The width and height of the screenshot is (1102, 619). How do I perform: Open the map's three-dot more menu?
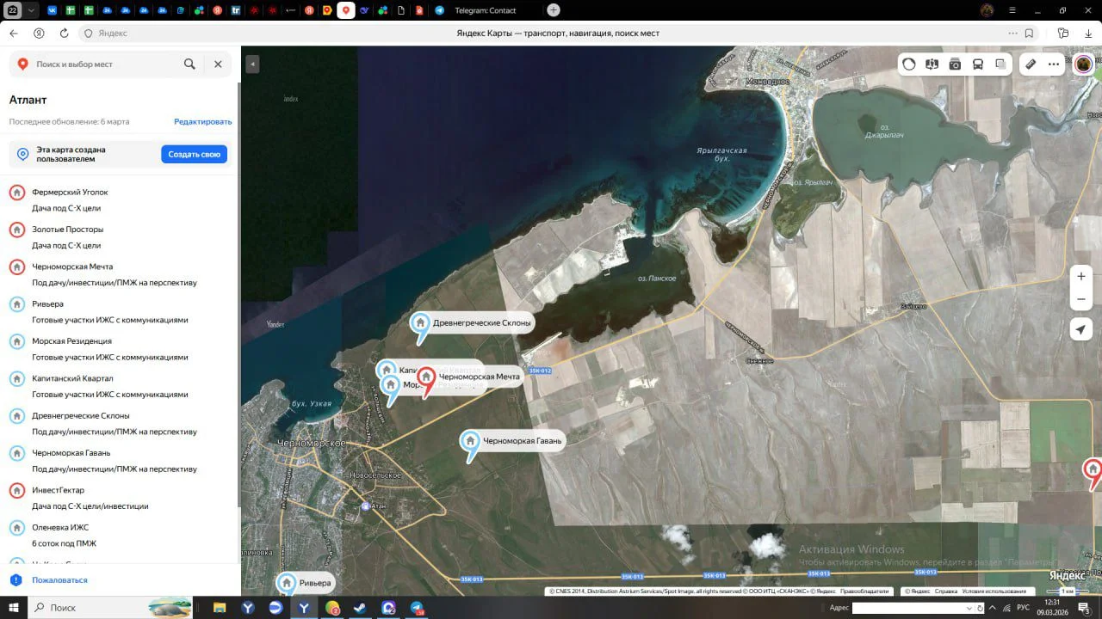[1054, 64]
